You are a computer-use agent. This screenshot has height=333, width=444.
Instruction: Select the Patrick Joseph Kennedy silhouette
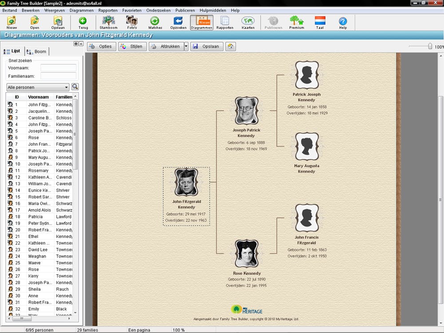pos(307,75)
